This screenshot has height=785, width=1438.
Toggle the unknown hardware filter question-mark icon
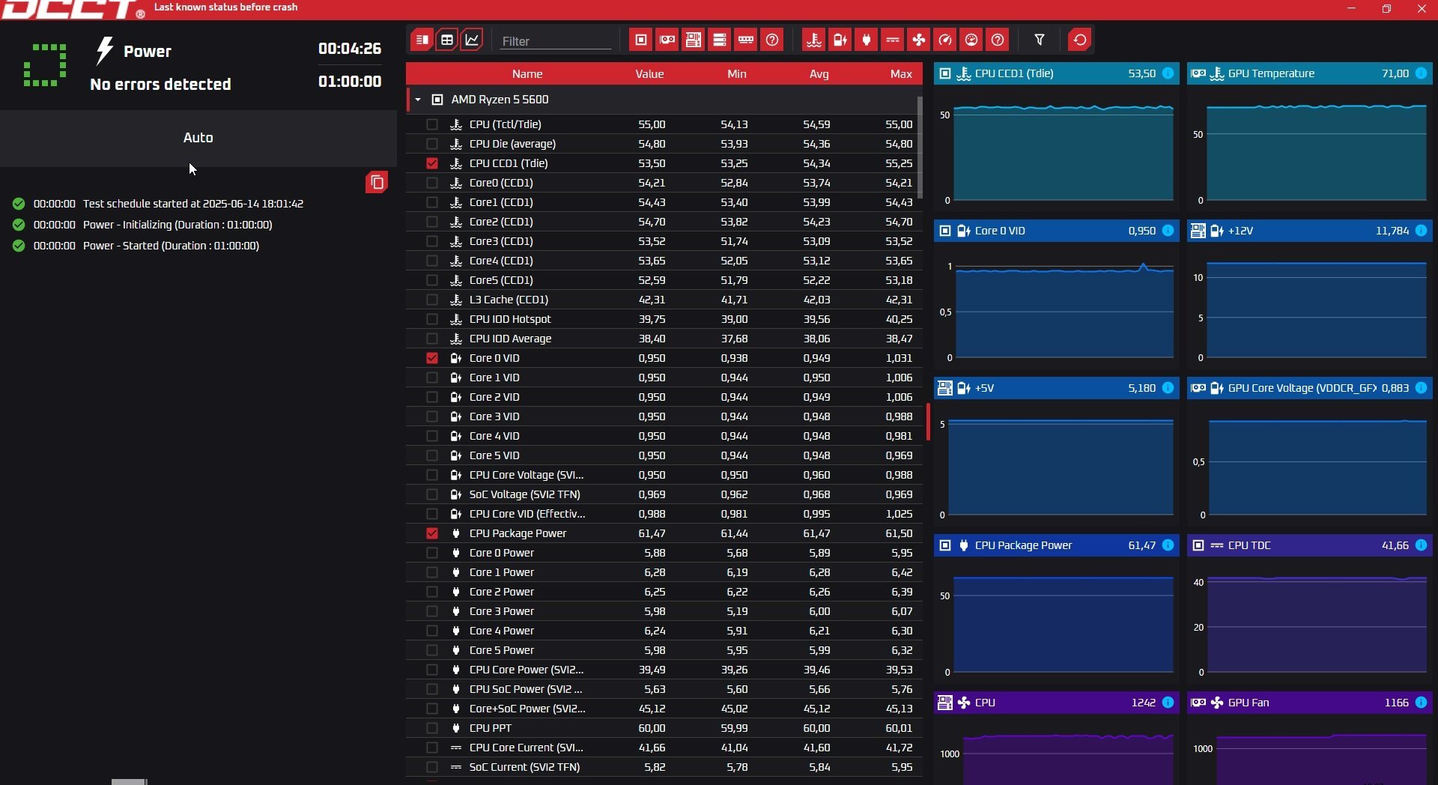tap(772, 40)
